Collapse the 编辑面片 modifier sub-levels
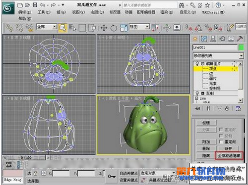This screenshot has width=248, height=185. [203, 63]
